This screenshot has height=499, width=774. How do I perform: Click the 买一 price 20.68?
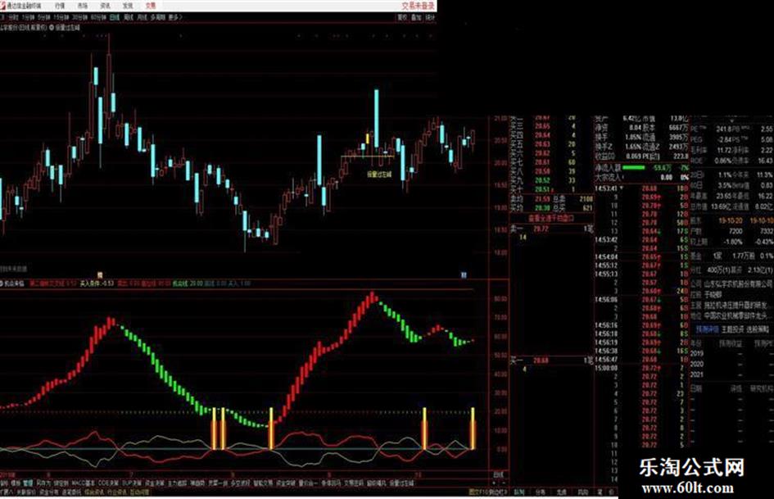pos(541,361)
